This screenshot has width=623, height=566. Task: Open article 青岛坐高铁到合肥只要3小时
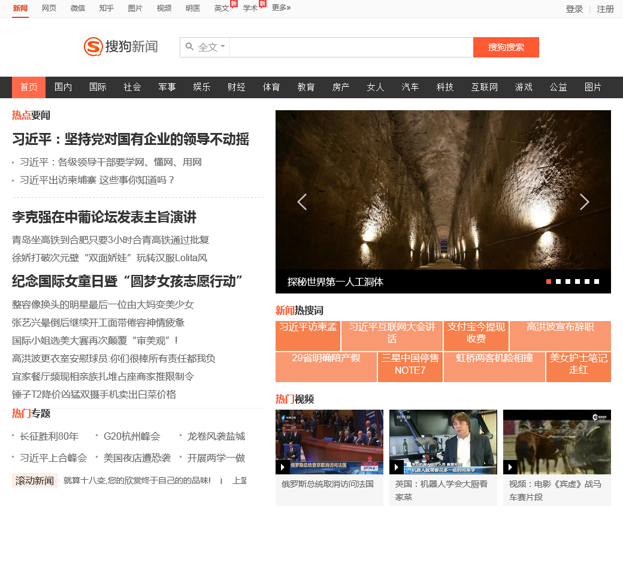coord(110,240)
